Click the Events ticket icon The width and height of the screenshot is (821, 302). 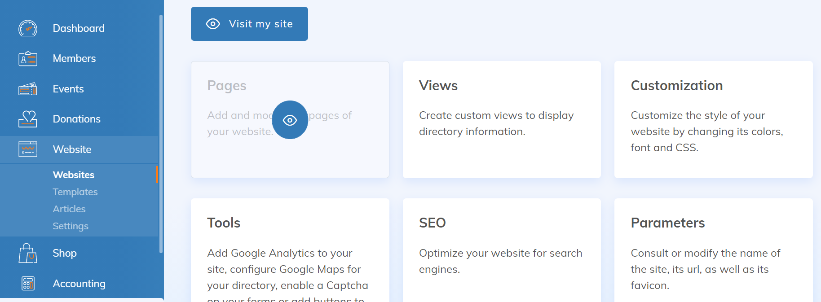(x=28, y=89)
